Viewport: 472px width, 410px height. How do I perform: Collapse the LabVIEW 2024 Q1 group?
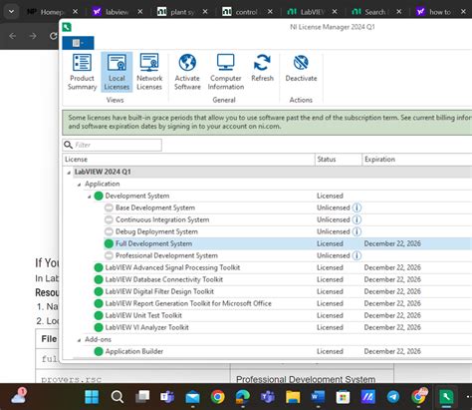click(69, 173)
